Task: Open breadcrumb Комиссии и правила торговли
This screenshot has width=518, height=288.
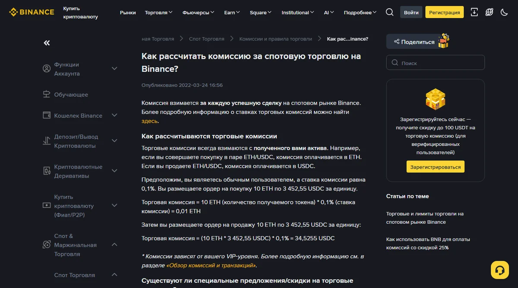Action: tap(275, 39)
